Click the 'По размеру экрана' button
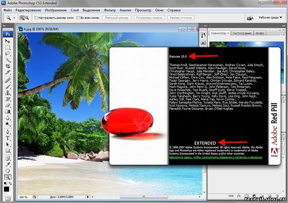Viewport: 288px width, 203px height. pyautogui.click(x=149, y=18)
